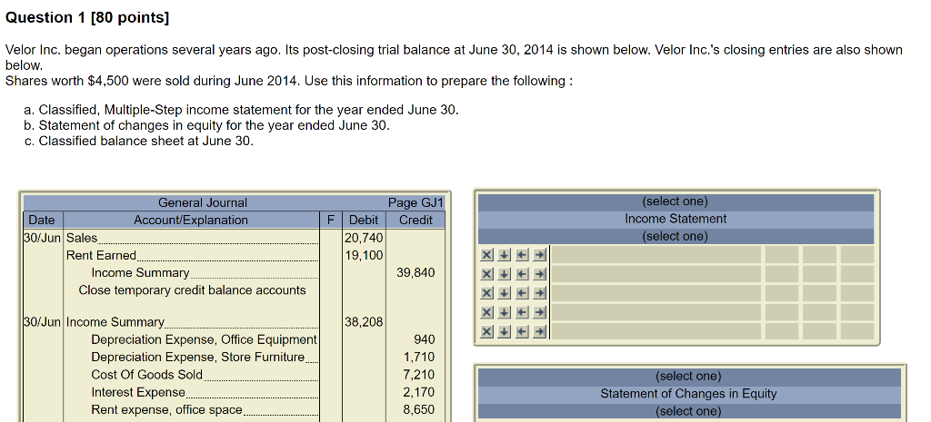Insert a row below the fifth Income Statement row
The height and width of the screenshot is (422, 931).
[x=504, y=331]
